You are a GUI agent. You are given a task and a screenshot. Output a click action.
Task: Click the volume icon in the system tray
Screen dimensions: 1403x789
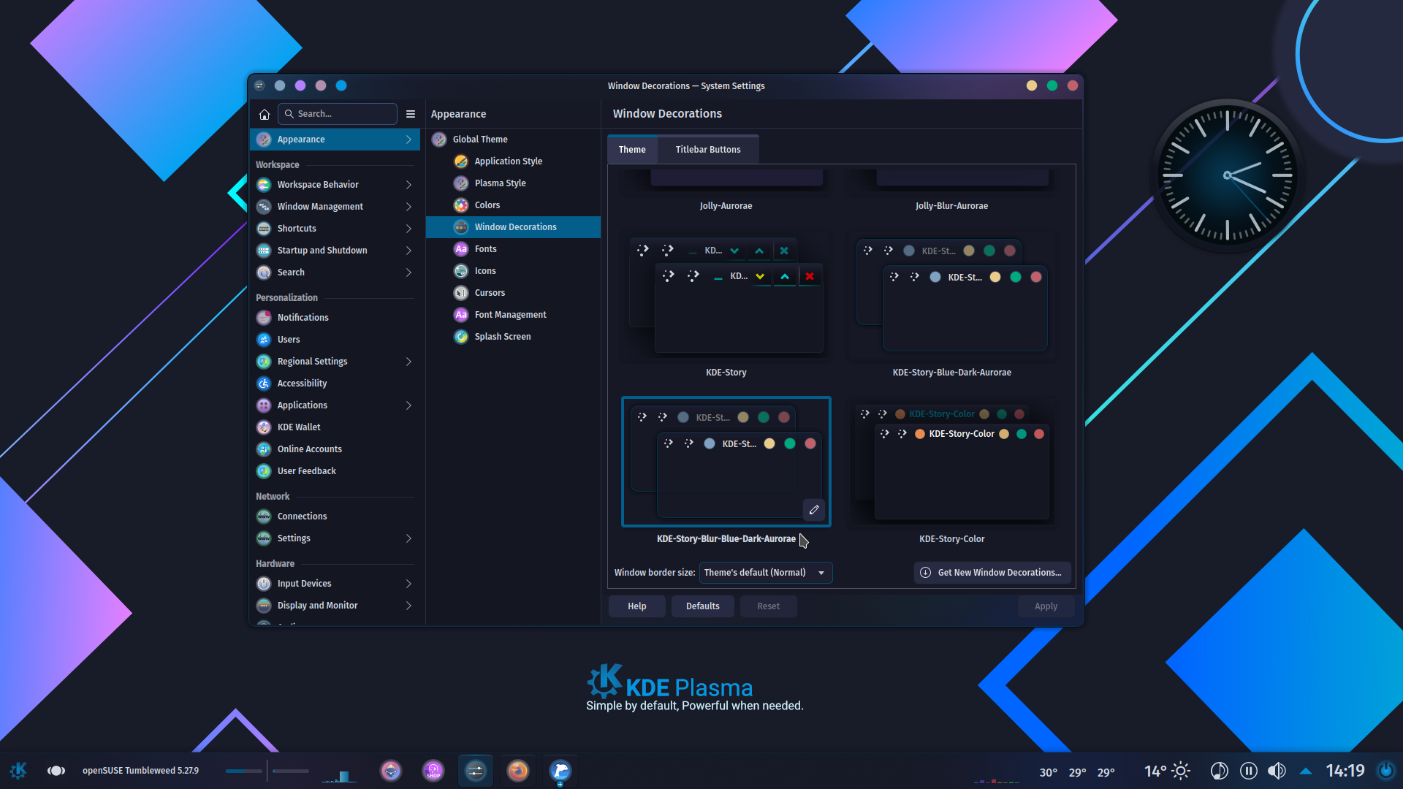pos(1277,771)
